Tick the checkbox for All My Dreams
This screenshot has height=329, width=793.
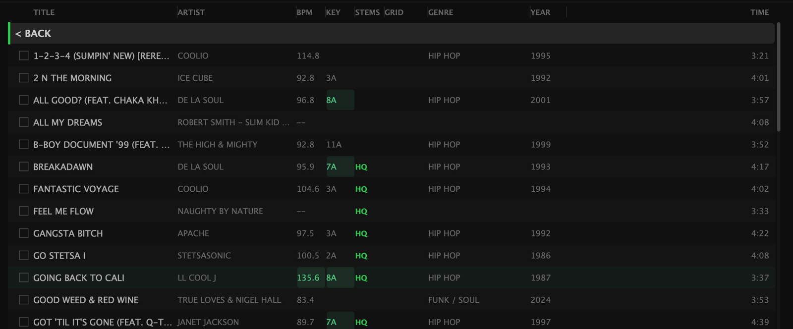[24, 122]
